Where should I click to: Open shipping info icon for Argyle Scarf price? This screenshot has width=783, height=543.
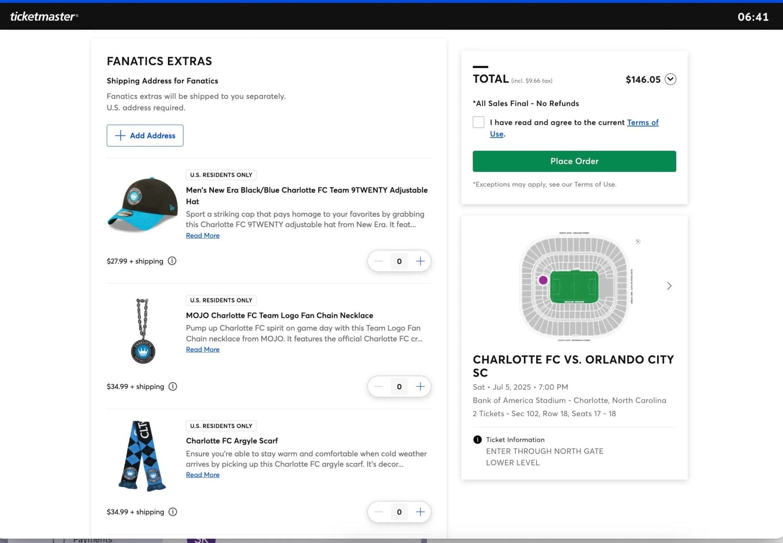click(x=173, y=512)
